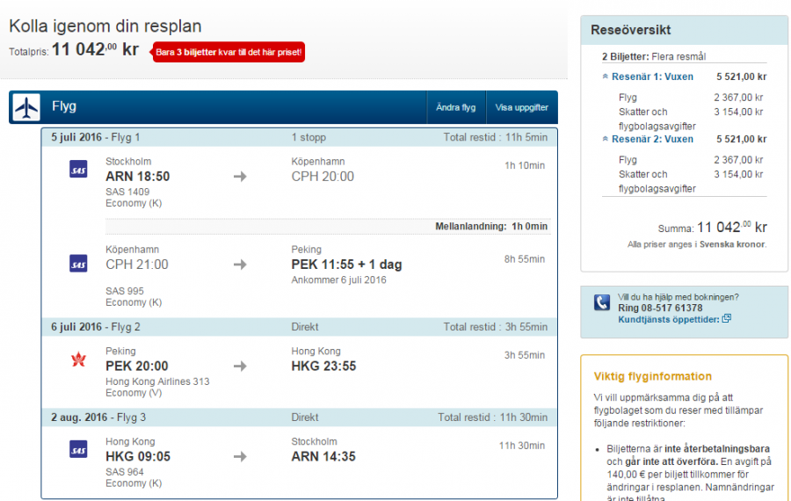Click the telephone icon in the help box
The height and width of the screenshot is (501, 791).
602,302
